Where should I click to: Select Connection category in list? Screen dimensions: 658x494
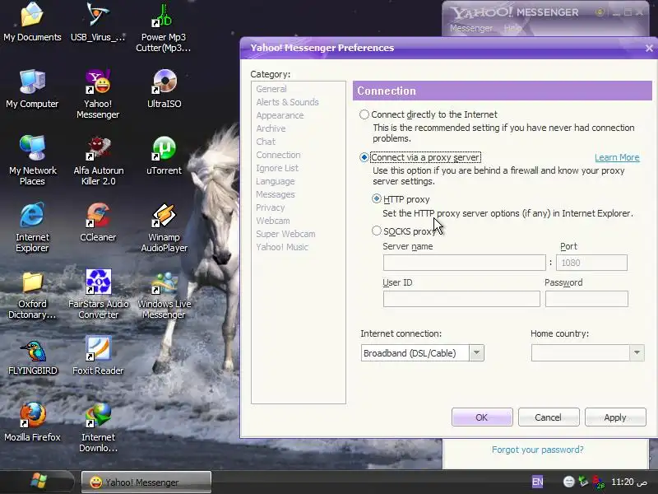tap(278, 155)
